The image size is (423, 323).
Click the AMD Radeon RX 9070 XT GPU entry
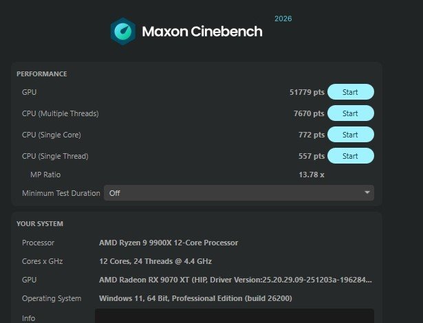click(235, 280)
